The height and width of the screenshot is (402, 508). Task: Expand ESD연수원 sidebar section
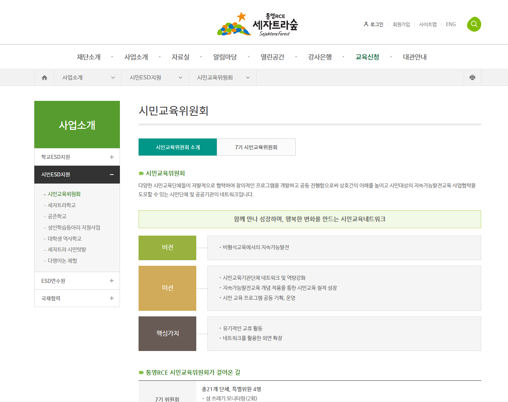coord(111,281)
